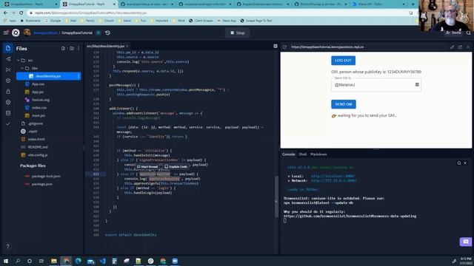Open webview preview in new tab
This screenshot has width=474, height=266.
tap(460, 47)
